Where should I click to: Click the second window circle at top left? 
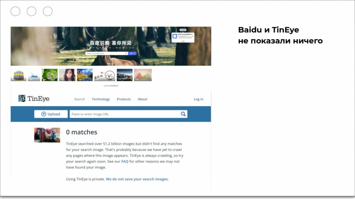pos(32,11)
